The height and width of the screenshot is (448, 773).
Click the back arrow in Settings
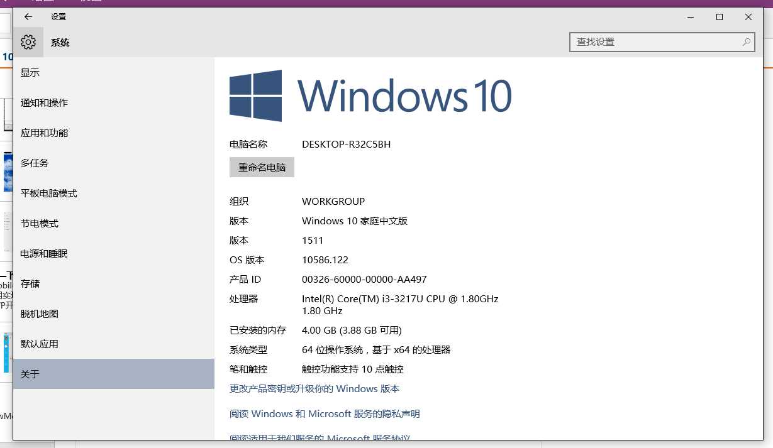tap(28, 17)
